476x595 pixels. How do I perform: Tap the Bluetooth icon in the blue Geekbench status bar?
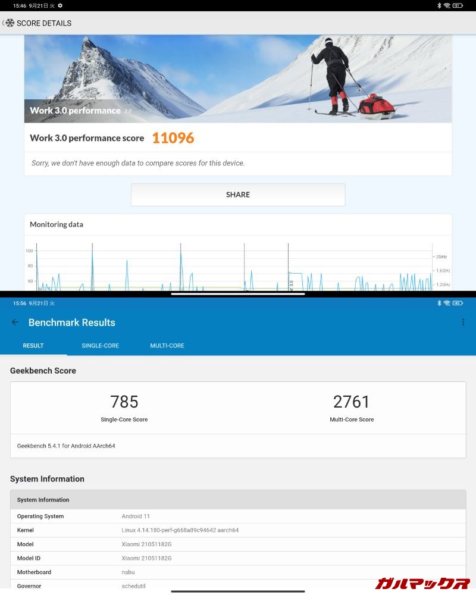[439, 303]
